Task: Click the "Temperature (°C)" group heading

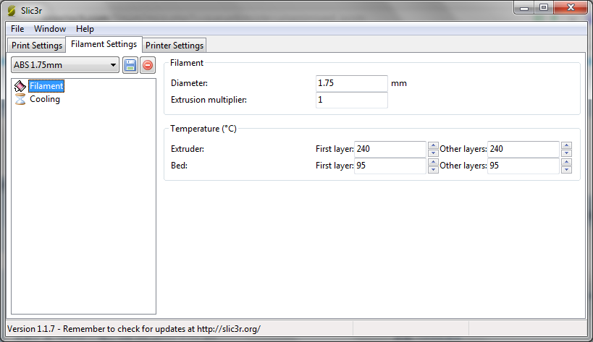Action: [203, 129]
